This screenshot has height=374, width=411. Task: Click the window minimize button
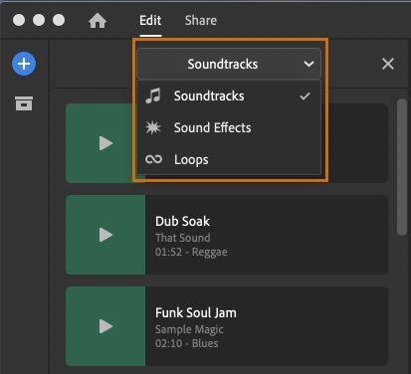coord(39,20)
